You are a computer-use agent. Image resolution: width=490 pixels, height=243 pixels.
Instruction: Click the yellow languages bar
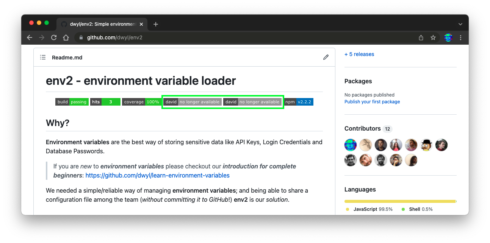(x=400, y=201)
